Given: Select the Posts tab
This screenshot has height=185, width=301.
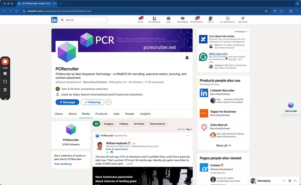Looking at the screenshot, I should (x=86, y=114).
